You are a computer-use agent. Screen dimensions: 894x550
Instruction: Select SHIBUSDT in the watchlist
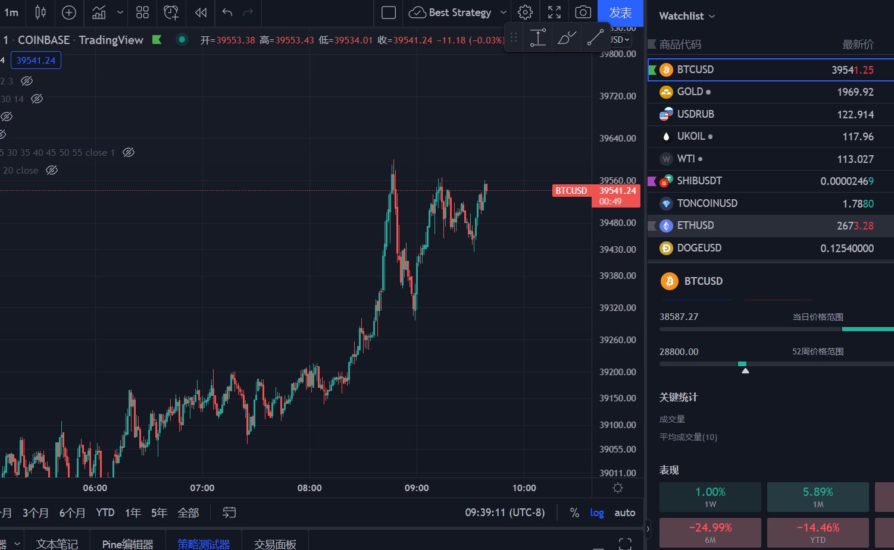tap(771, 181)
